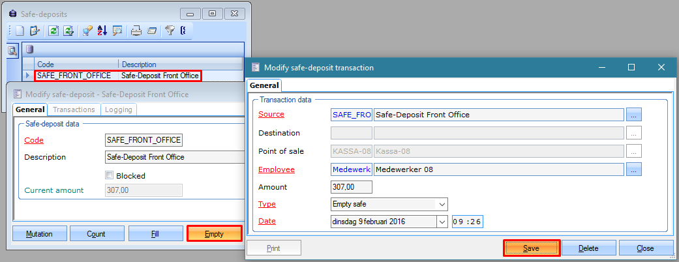The height and width of the screenshot is (262, 679).
Task: Click the Save button
Action: click(x=531, y=248)
